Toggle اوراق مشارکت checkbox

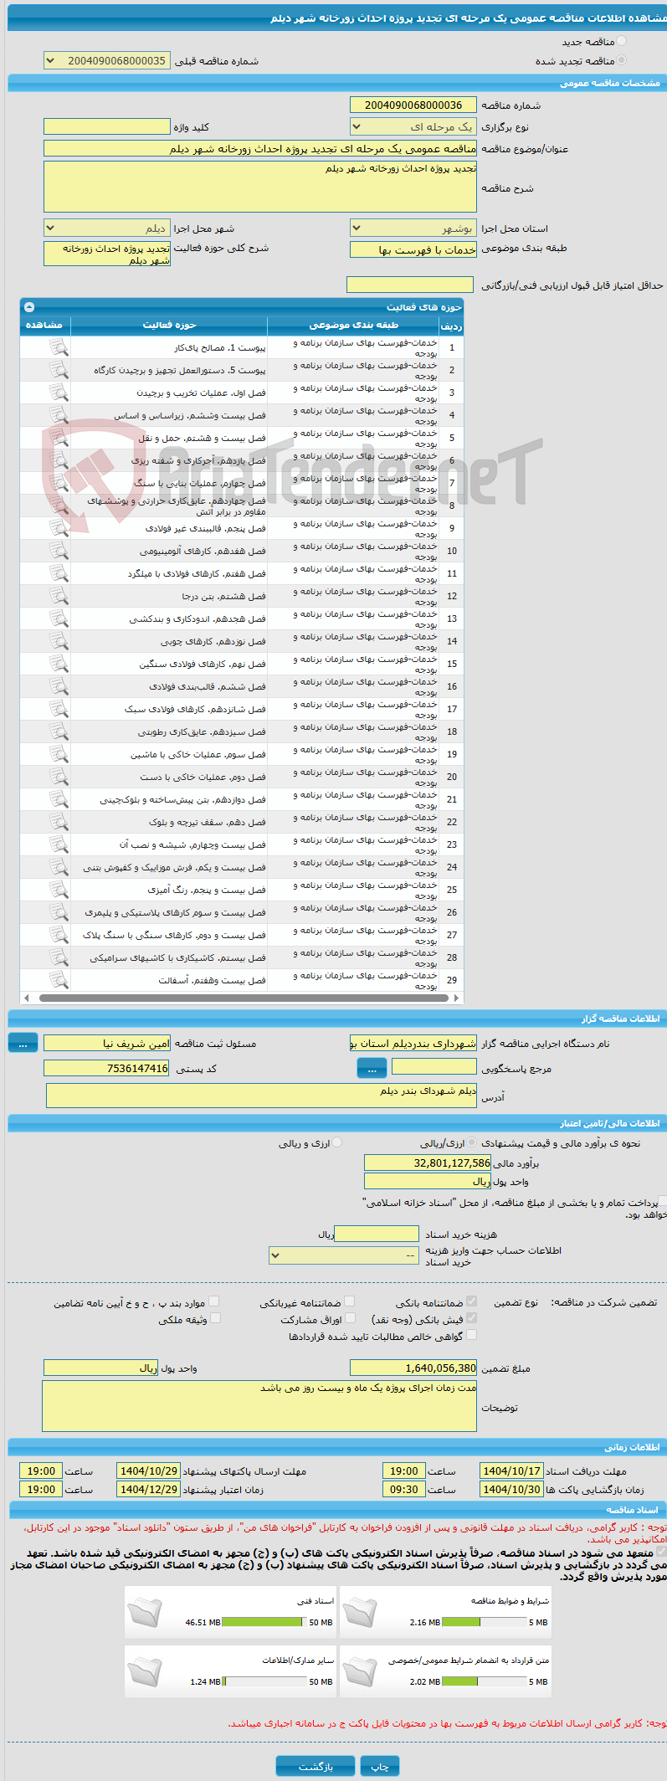coord(350,1318)
